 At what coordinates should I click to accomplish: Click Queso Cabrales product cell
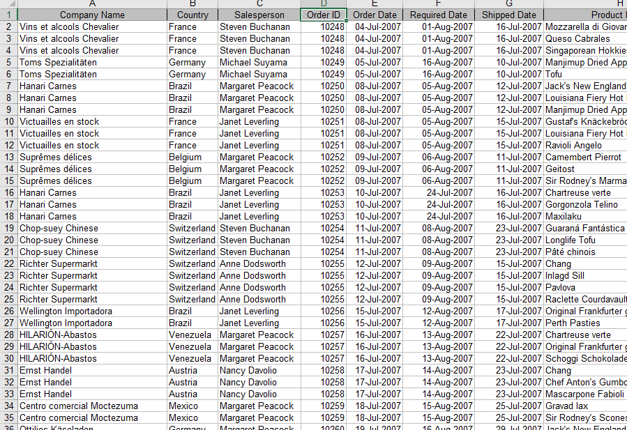tap(585, 39)
